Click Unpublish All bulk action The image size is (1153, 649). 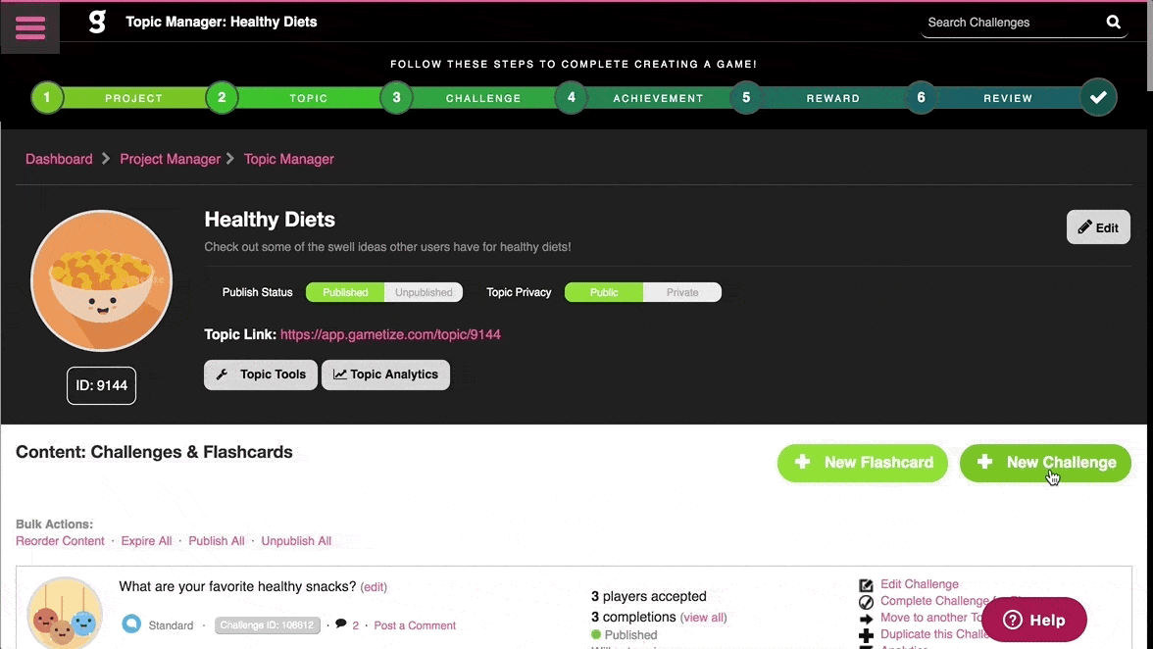pos(296,541)
